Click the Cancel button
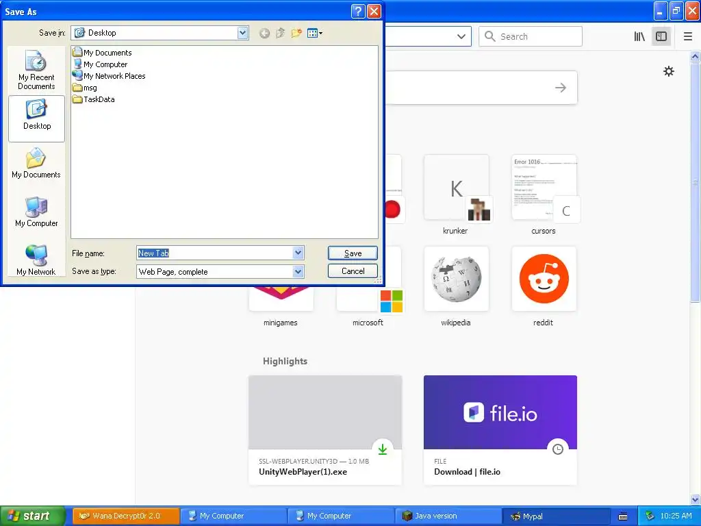The width and height of the screenshot is (701, 526). point(353,271)
